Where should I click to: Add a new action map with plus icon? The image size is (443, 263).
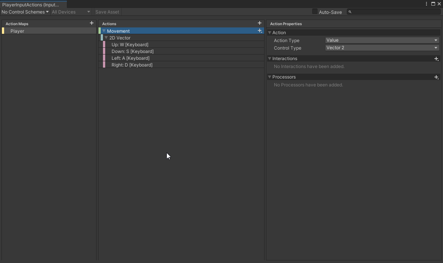(x=92, y=23)
